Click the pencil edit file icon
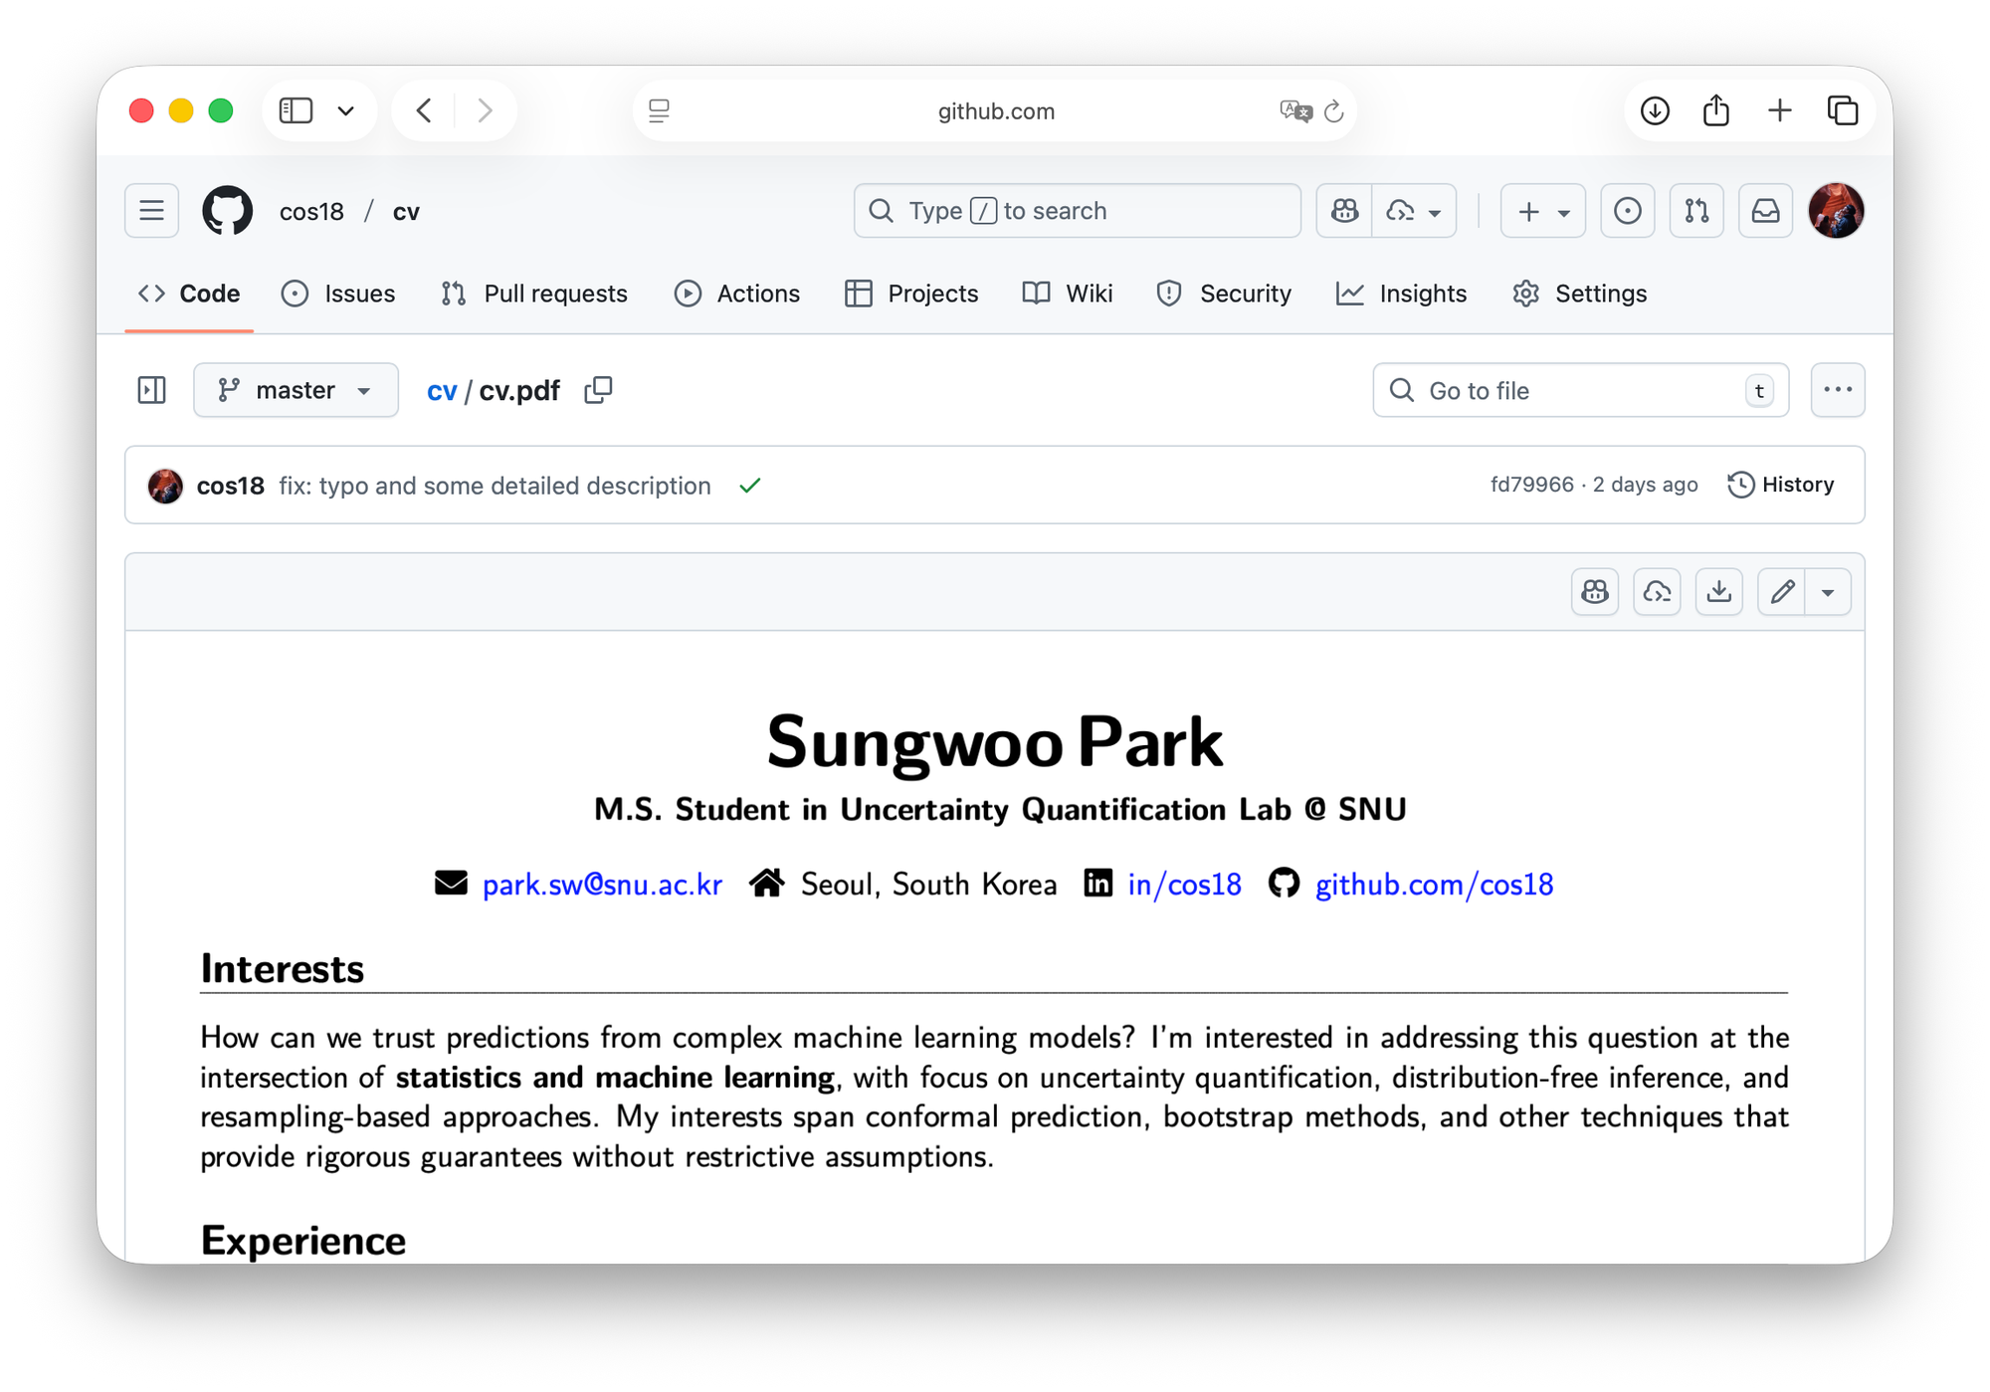Screen dimensions: 1990x1392 pyautogui.click(x=1781, y=592)
